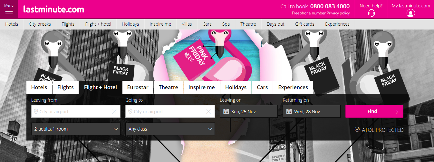This screenshot has width=434, height=162.
Task: Click the location pin in Leaving from field
Action: click(x=36, y=112)
